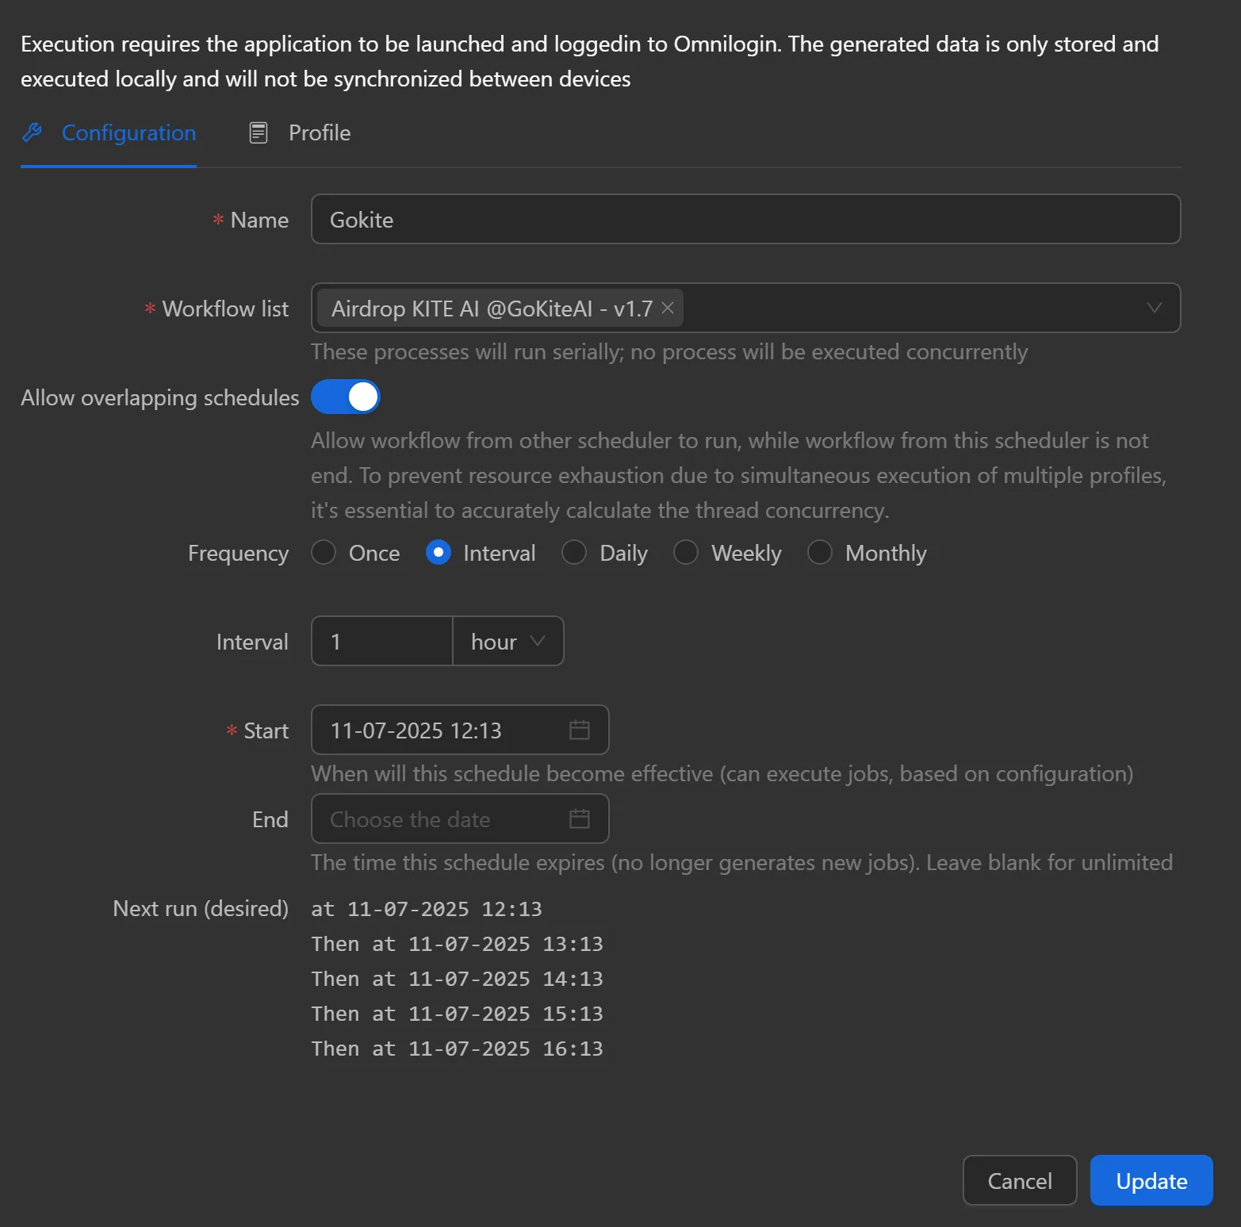Select the Interval frequency radio button

pyautogui.click(x=438, y=552)
